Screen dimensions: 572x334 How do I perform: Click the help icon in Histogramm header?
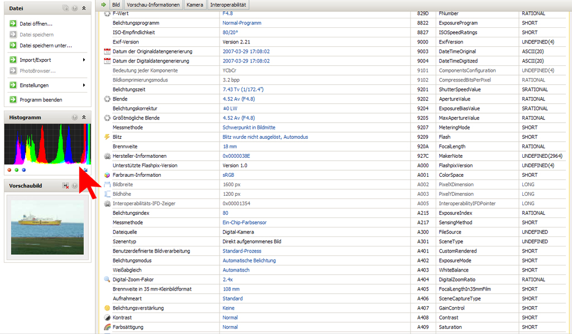[x=75, y=118]
